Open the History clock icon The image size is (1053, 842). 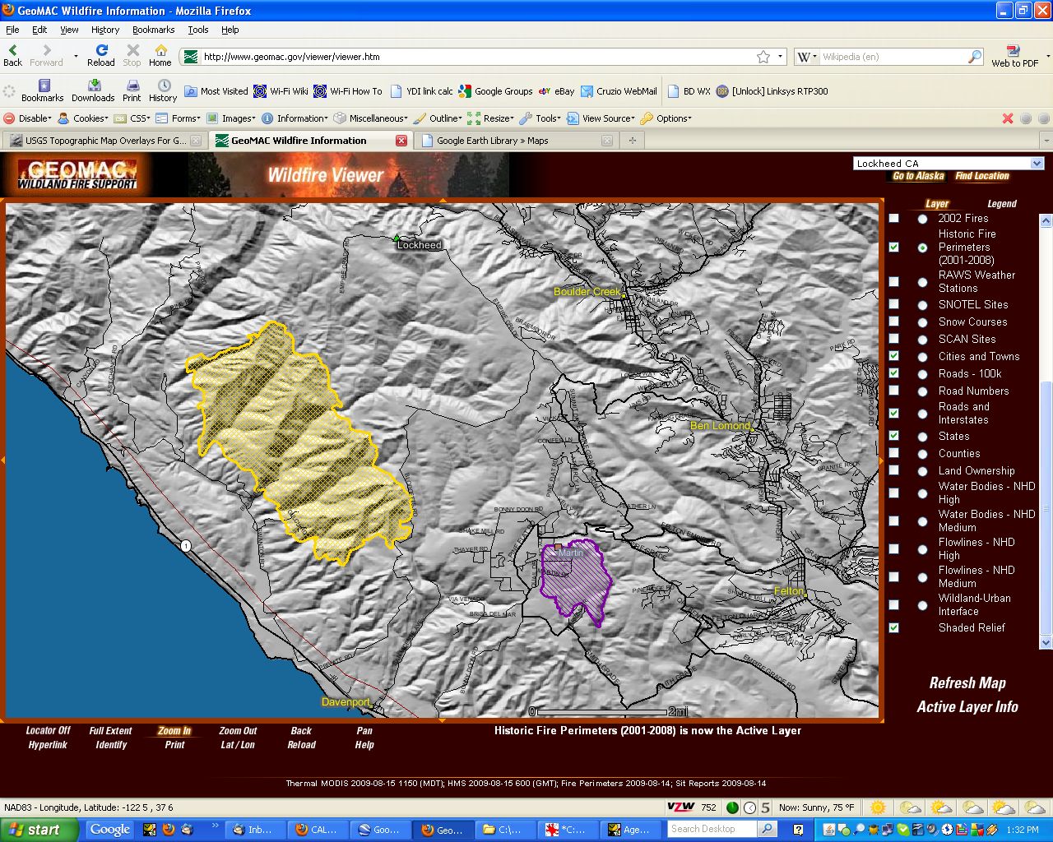163,86
